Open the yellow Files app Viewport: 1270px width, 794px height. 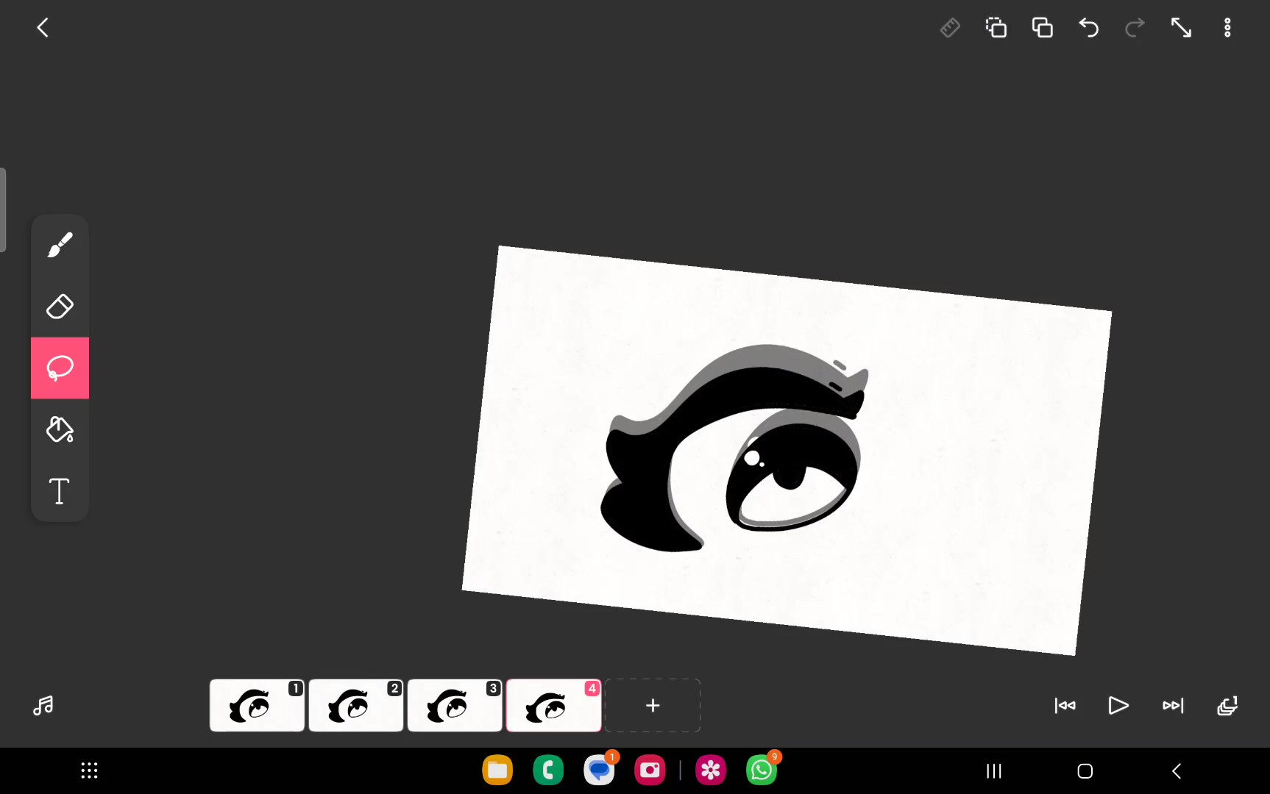click(x=497, y=770)
